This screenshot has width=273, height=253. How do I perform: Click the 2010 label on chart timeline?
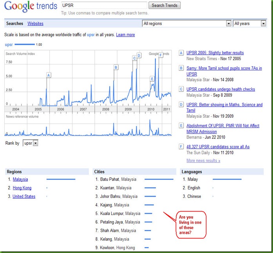click(151, 109)
